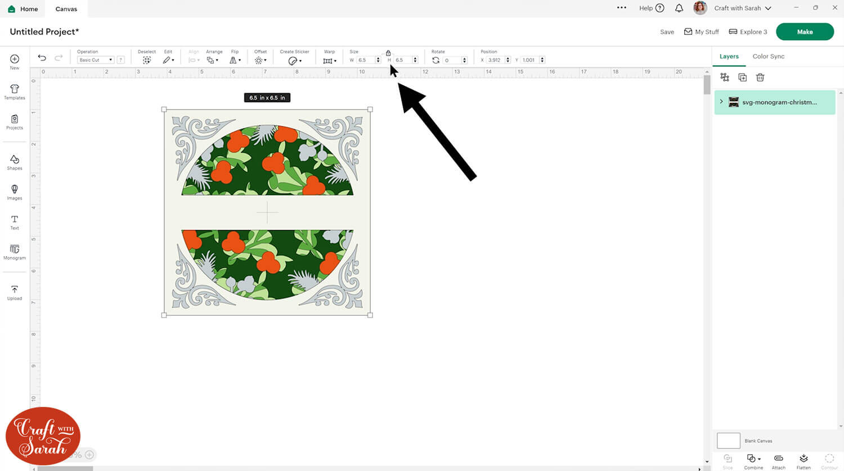Click the Width stepper arrows

pyautogui.click(x=378, y=60)
